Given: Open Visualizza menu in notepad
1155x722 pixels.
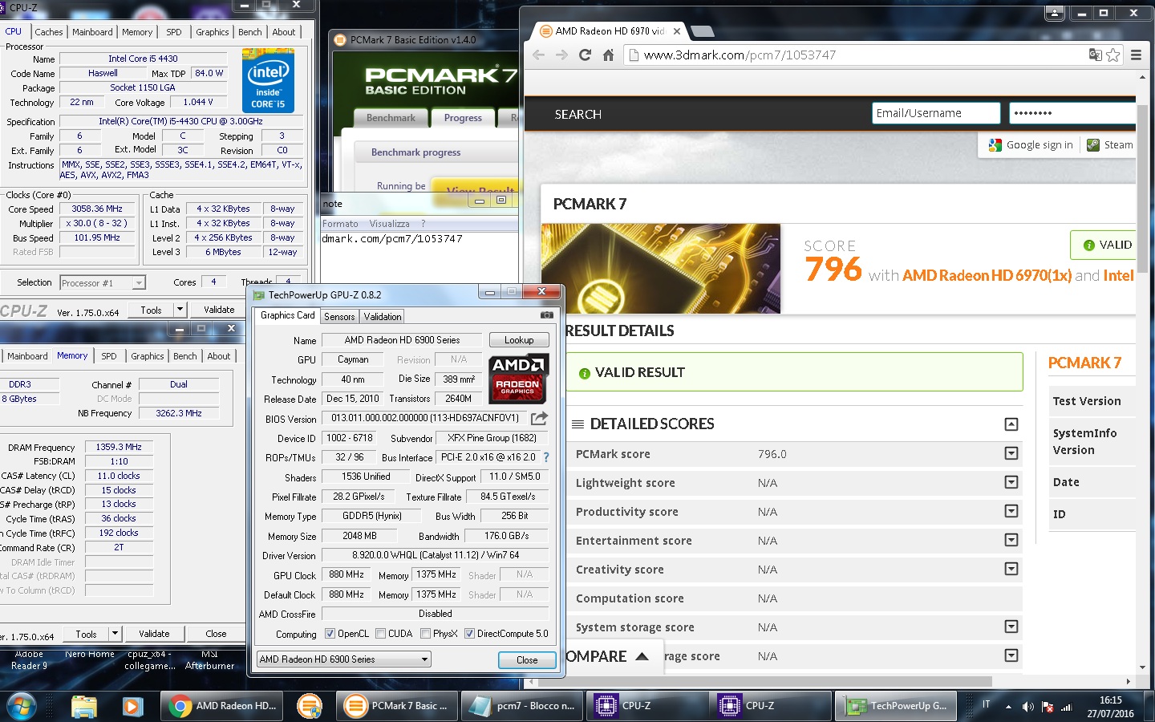Looking at the screenshot, I should [389, 224].
